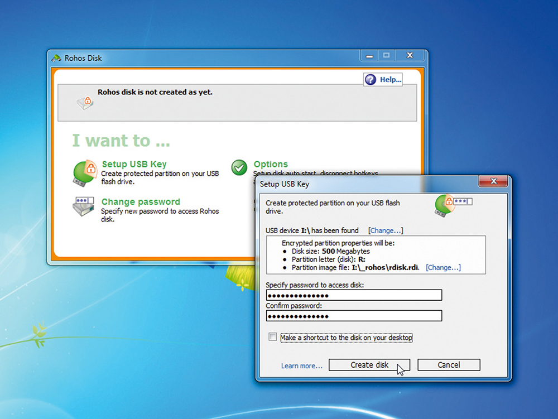The width and height of the screenshot is (558, 419).
Task: Open the Options heading link
Action: 271,164
